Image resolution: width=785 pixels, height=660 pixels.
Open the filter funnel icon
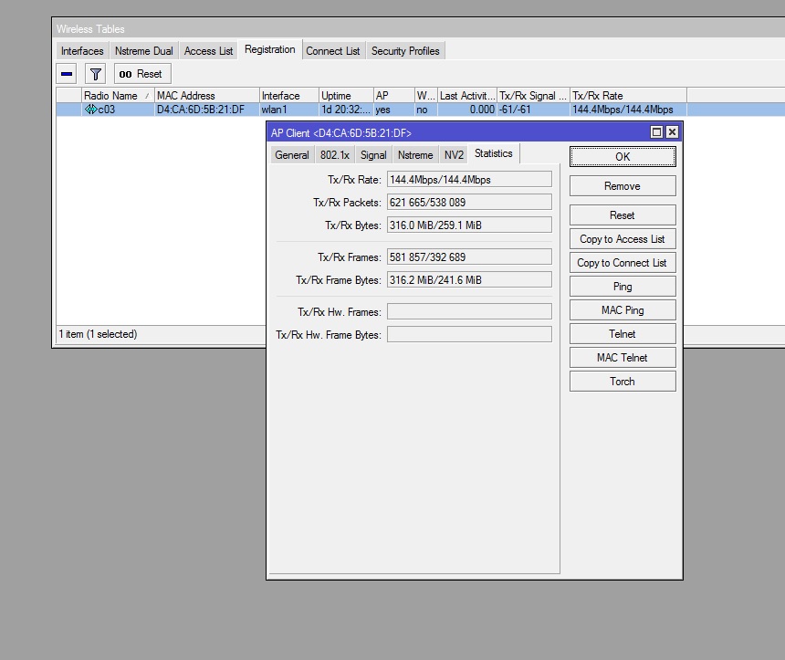[x=95, y=74]
